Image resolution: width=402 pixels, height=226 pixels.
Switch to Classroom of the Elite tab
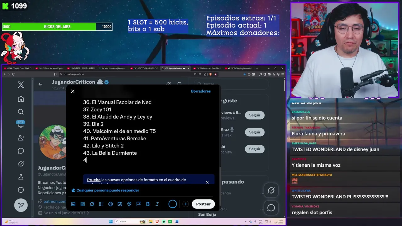tap(207, 68)
